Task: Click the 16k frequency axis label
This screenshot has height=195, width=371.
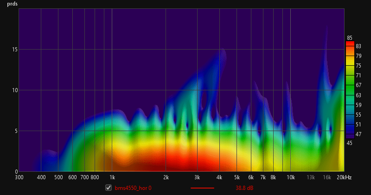Action: click(327, 177)
